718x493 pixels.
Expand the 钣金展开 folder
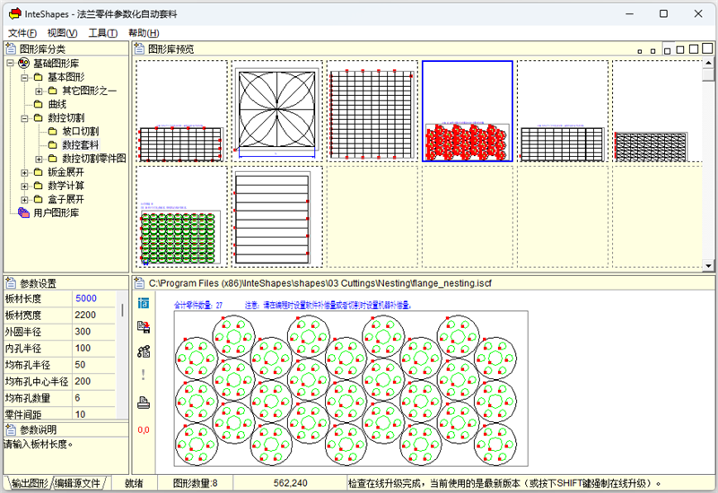click(24, 172)
